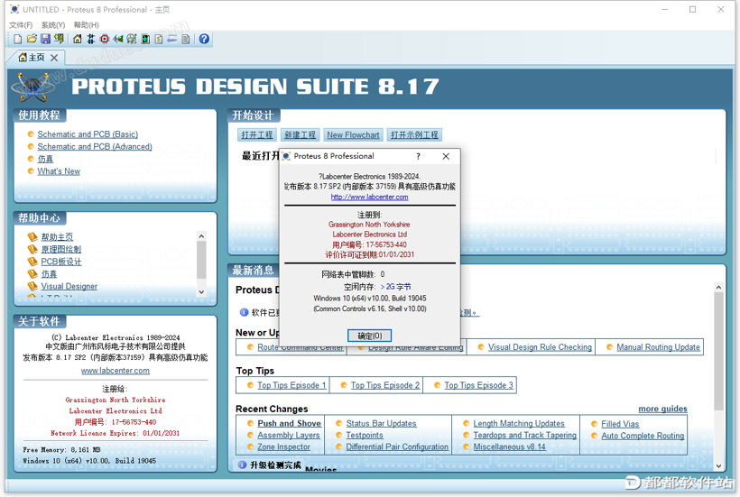Create a new project with toolbar icon
The image size is (740, 497).
coord(18,39)
